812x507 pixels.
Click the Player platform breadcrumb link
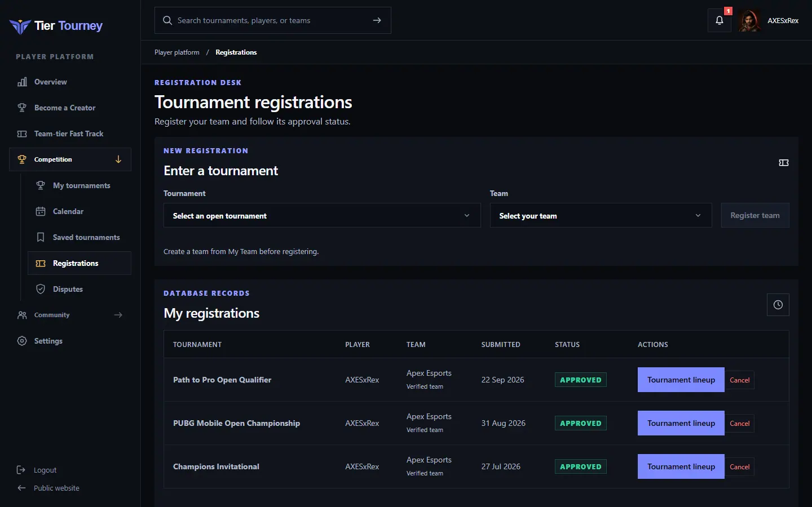[177, 52]
